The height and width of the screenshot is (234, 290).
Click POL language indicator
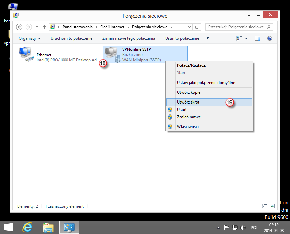pyautogui.click(x=254, y=228)
